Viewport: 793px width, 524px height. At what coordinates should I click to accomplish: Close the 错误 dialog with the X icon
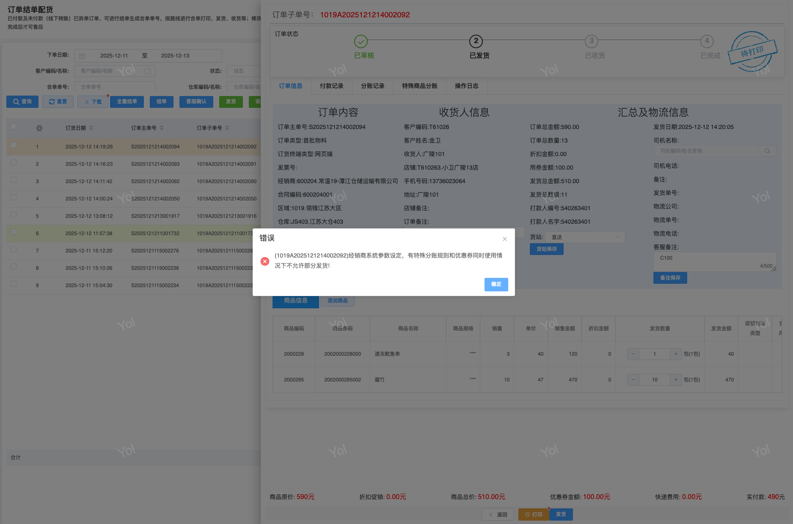(x=504, y=239)
